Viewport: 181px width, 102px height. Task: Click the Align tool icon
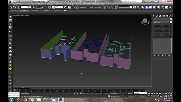point(138,7)
